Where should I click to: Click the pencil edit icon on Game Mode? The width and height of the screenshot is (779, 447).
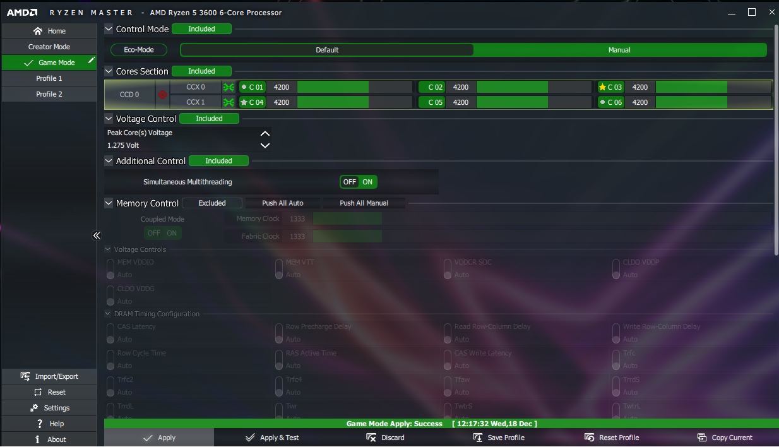tap(92, 60)
